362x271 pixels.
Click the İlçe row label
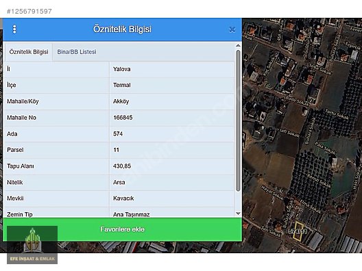[11, 85]
